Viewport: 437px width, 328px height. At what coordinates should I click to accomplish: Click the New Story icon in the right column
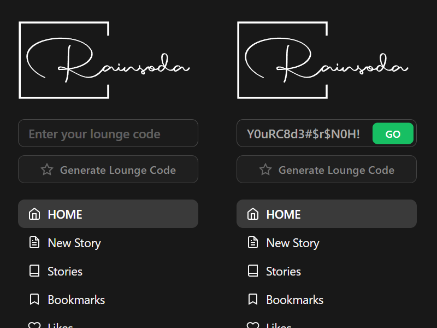(252, 243)
